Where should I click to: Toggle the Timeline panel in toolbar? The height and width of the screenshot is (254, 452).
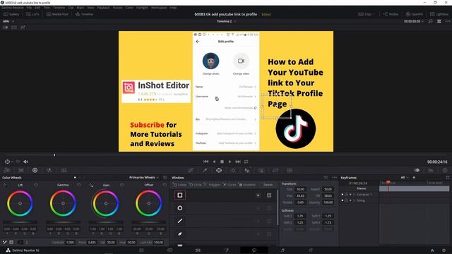tap(84, 14)
